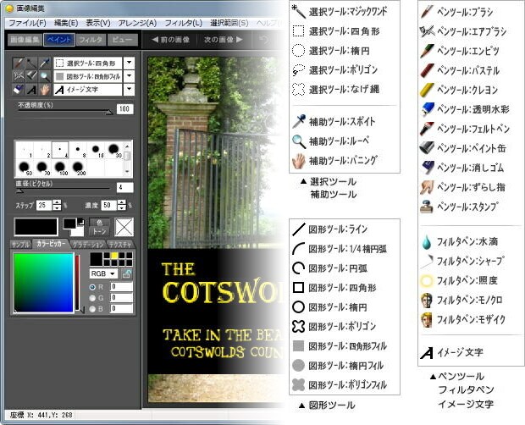The image size is (525, 425).
Task: Select the magic wand icon in the tool grid
Action: (31, 63)
